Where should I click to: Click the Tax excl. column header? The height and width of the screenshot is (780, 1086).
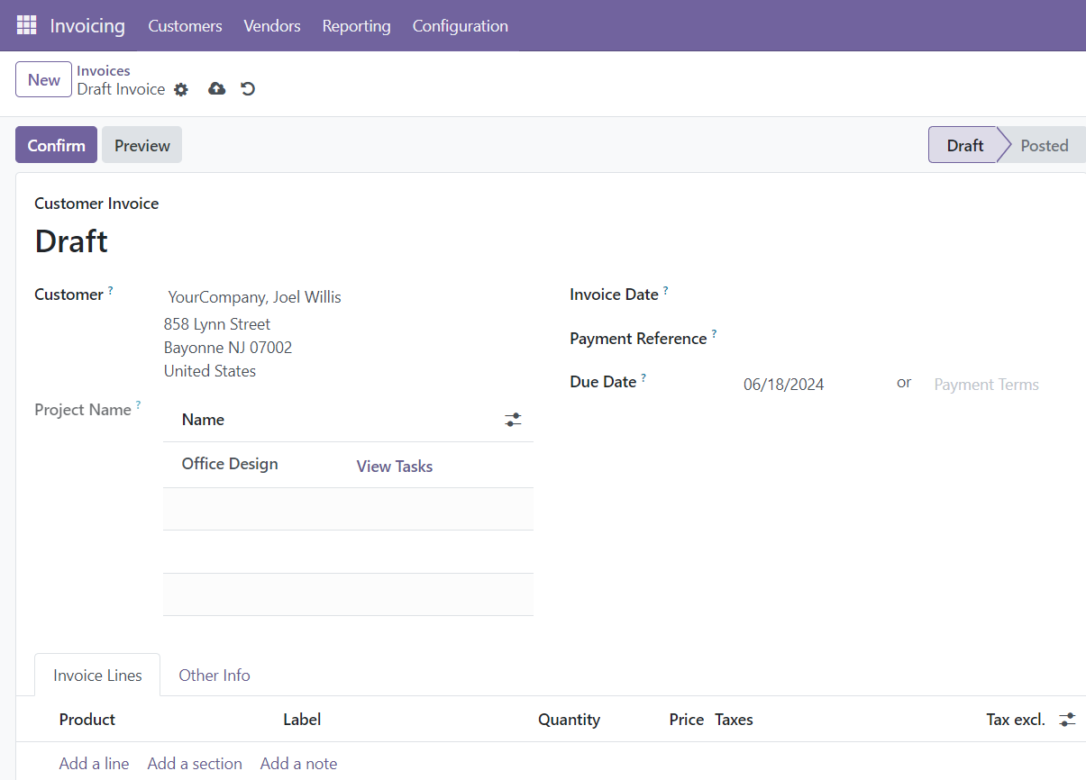coord(1016,720)
